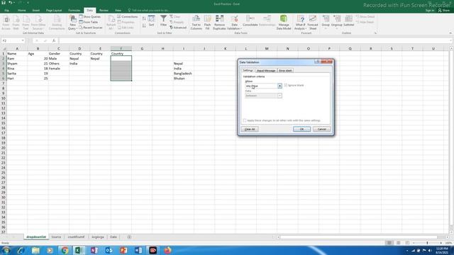
Task: Click Page Layout view icon in status bar
Action: 399,243
